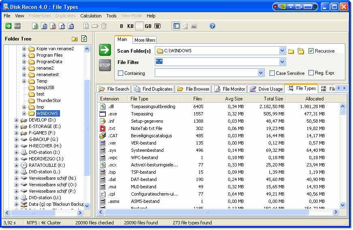Enable the Containing checkbox
Screen dimensions: 353x230
120,73
